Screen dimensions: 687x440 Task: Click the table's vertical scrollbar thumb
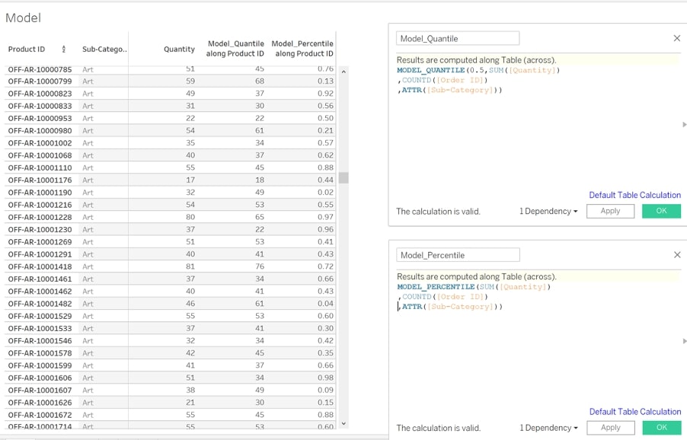[343, 177]
